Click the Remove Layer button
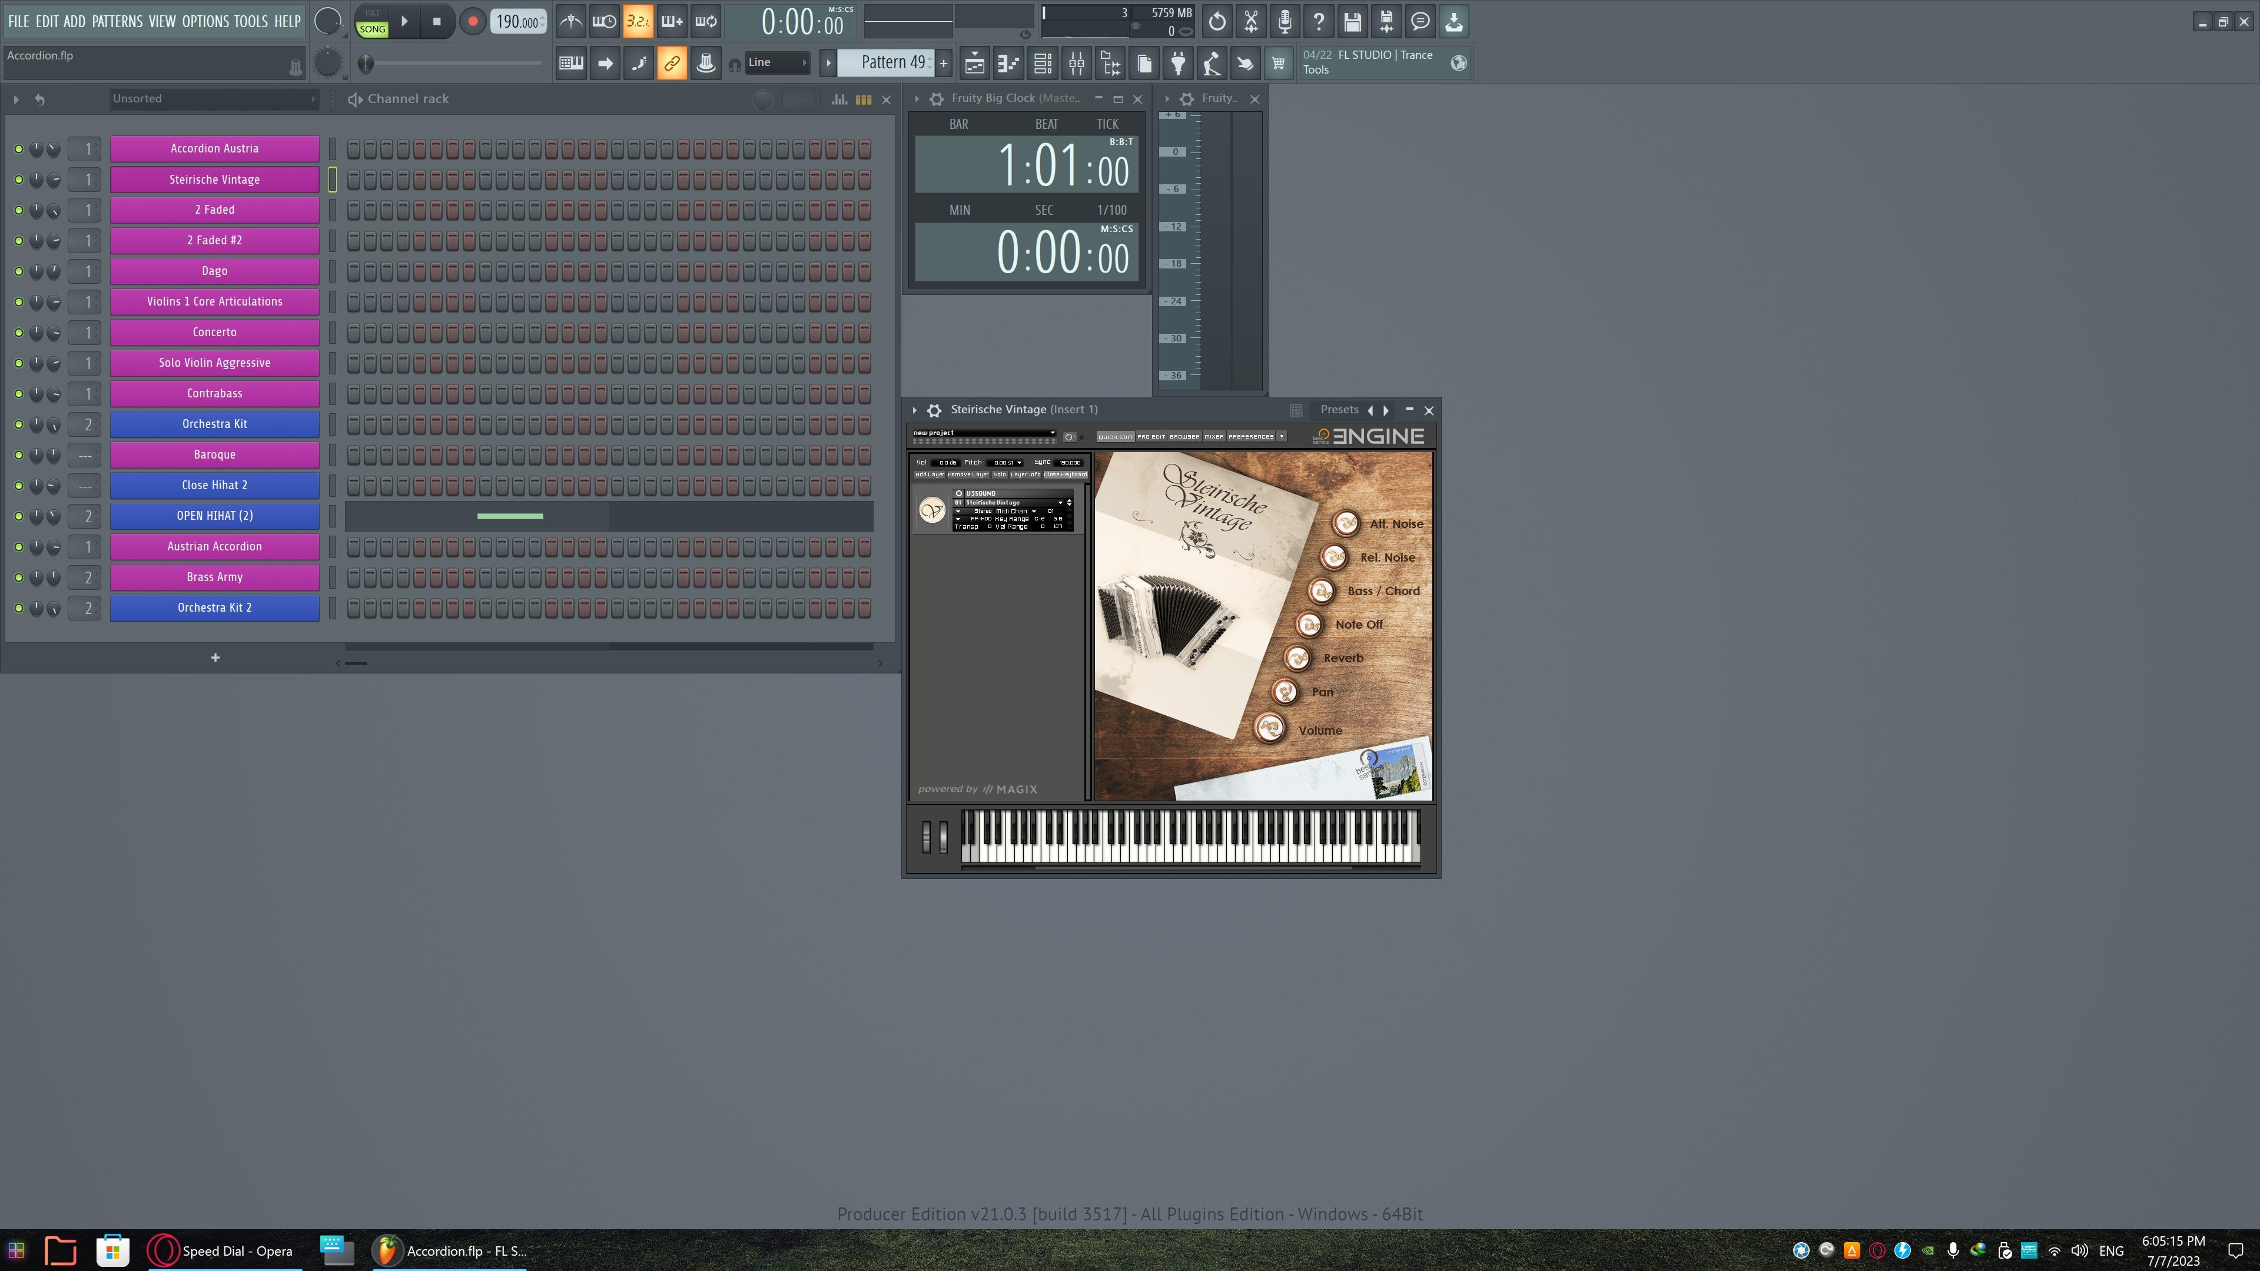 (968, 474)
